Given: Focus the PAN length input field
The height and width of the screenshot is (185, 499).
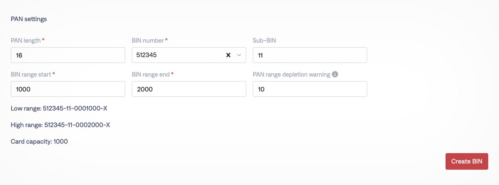Looking at the screenshot, I should tap(68, 55).
